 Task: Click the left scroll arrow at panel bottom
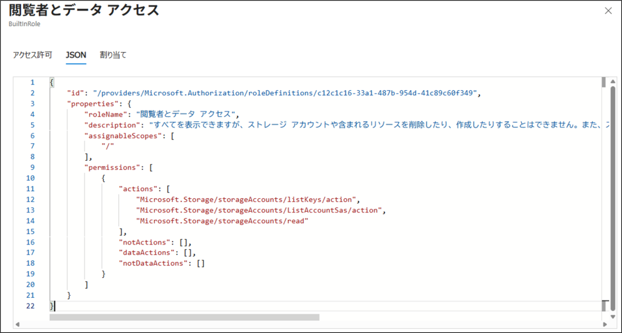pos(17,325)
